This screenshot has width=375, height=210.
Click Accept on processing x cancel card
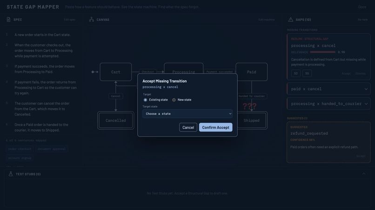tap(346, 73)
